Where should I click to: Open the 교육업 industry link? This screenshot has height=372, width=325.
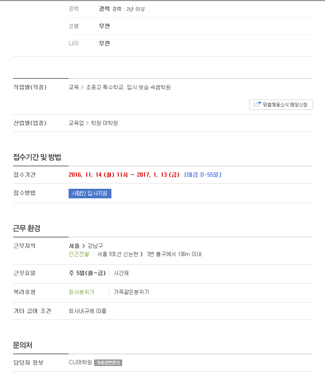click(x=76, y=123)
